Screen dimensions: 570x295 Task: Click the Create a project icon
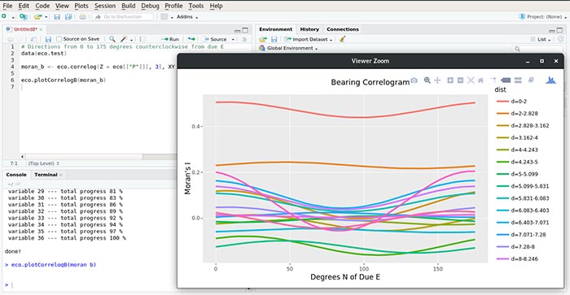[x=24, y=17]
